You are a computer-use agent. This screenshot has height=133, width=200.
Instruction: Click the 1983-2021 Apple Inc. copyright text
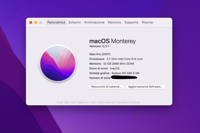point(85,102)
